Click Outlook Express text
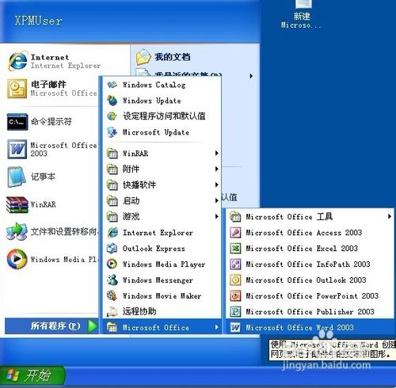The image size is (396, 388). [x=154, y=249]
